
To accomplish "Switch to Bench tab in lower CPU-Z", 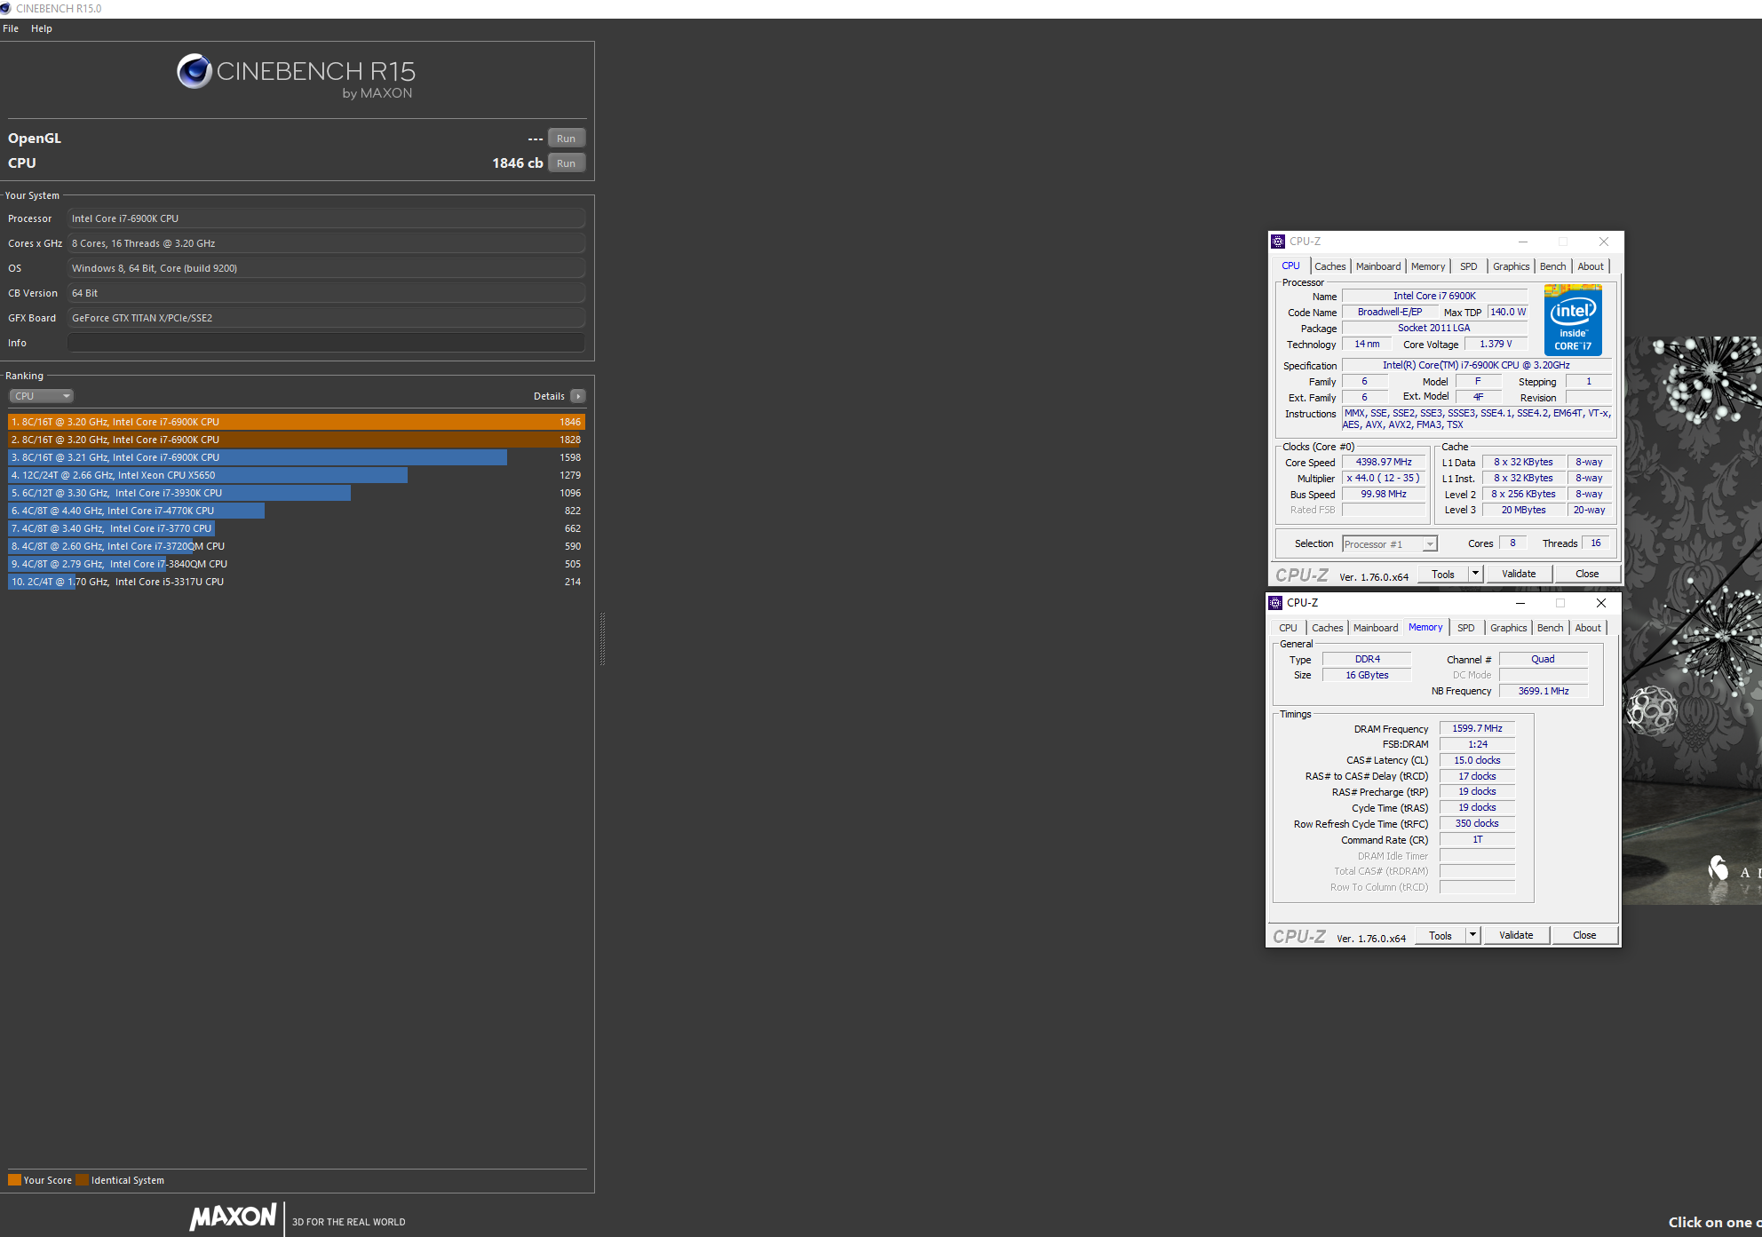I will 1550,628.
